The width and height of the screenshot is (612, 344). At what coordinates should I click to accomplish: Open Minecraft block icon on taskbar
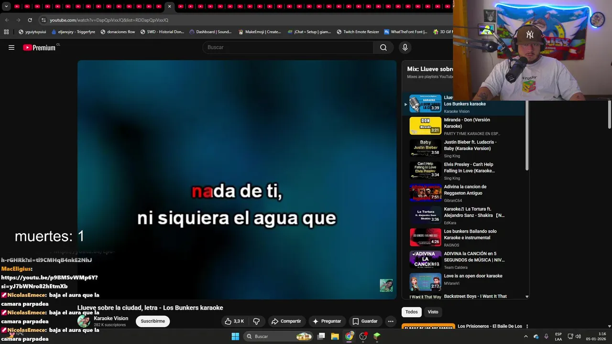tap(377, 336)
